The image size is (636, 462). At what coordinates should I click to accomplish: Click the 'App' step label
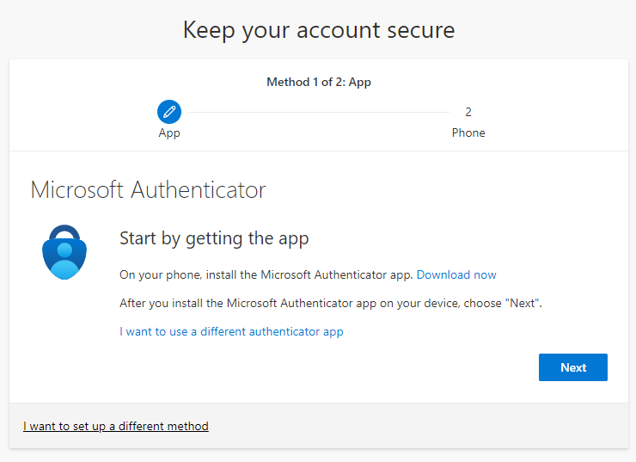click(x=169, y=133)
